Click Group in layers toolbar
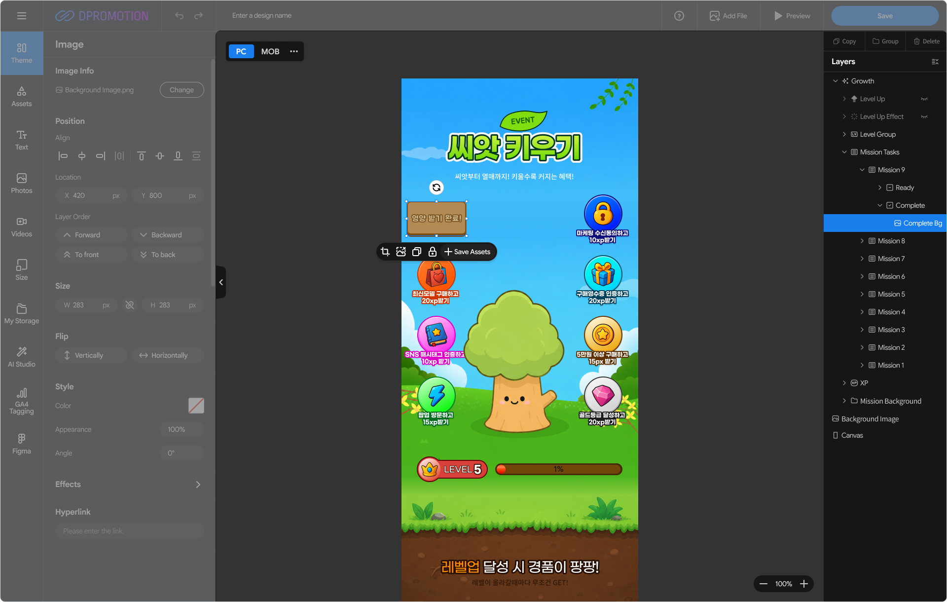This screenshot has width=947, height=602. pyautogui.click(x=886, y=41)
